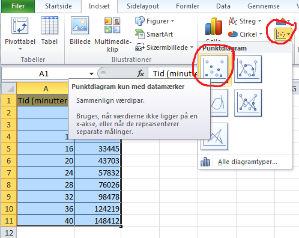Open the Gennemse tab
This screenshot has width=299, height=238.
(264, 6)
